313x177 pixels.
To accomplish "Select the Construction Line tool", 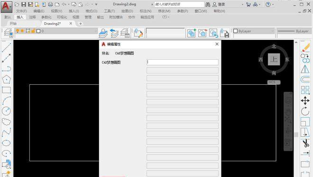I will click(6, 58).
